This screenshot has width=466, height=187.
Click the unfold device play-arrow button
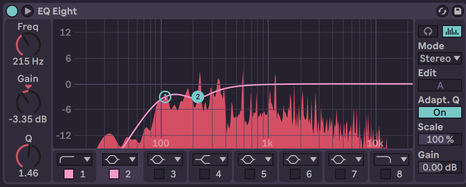27,11
